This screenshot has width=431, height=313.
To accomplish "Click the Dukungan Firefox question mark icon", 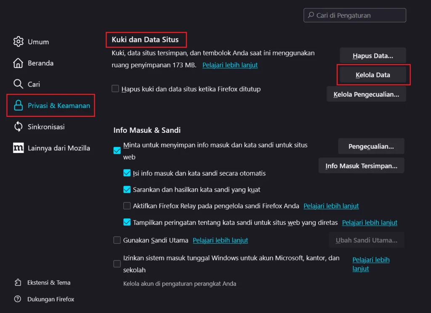I will coord(18,299).
